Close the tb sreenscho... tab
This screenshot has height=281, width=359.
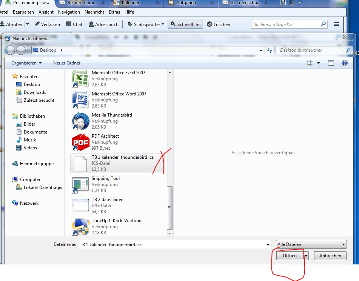click(266, 3)
